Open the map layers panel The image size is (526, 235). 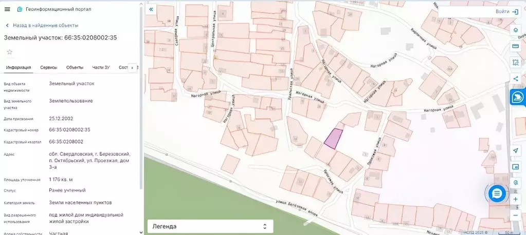tap(515, 30)
